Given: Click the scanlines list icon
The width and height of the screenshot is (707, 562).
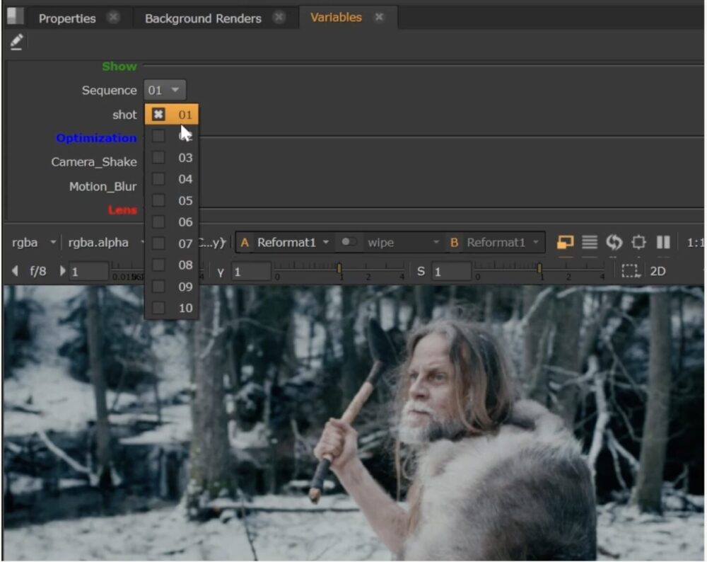Looking at the screenshot, I should point(590,242).
